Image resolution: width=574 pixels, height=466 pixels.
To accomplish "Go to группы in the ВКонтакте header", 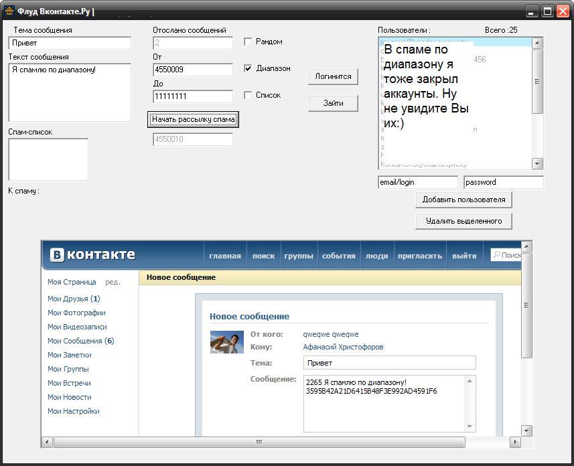I will [299, 256].
